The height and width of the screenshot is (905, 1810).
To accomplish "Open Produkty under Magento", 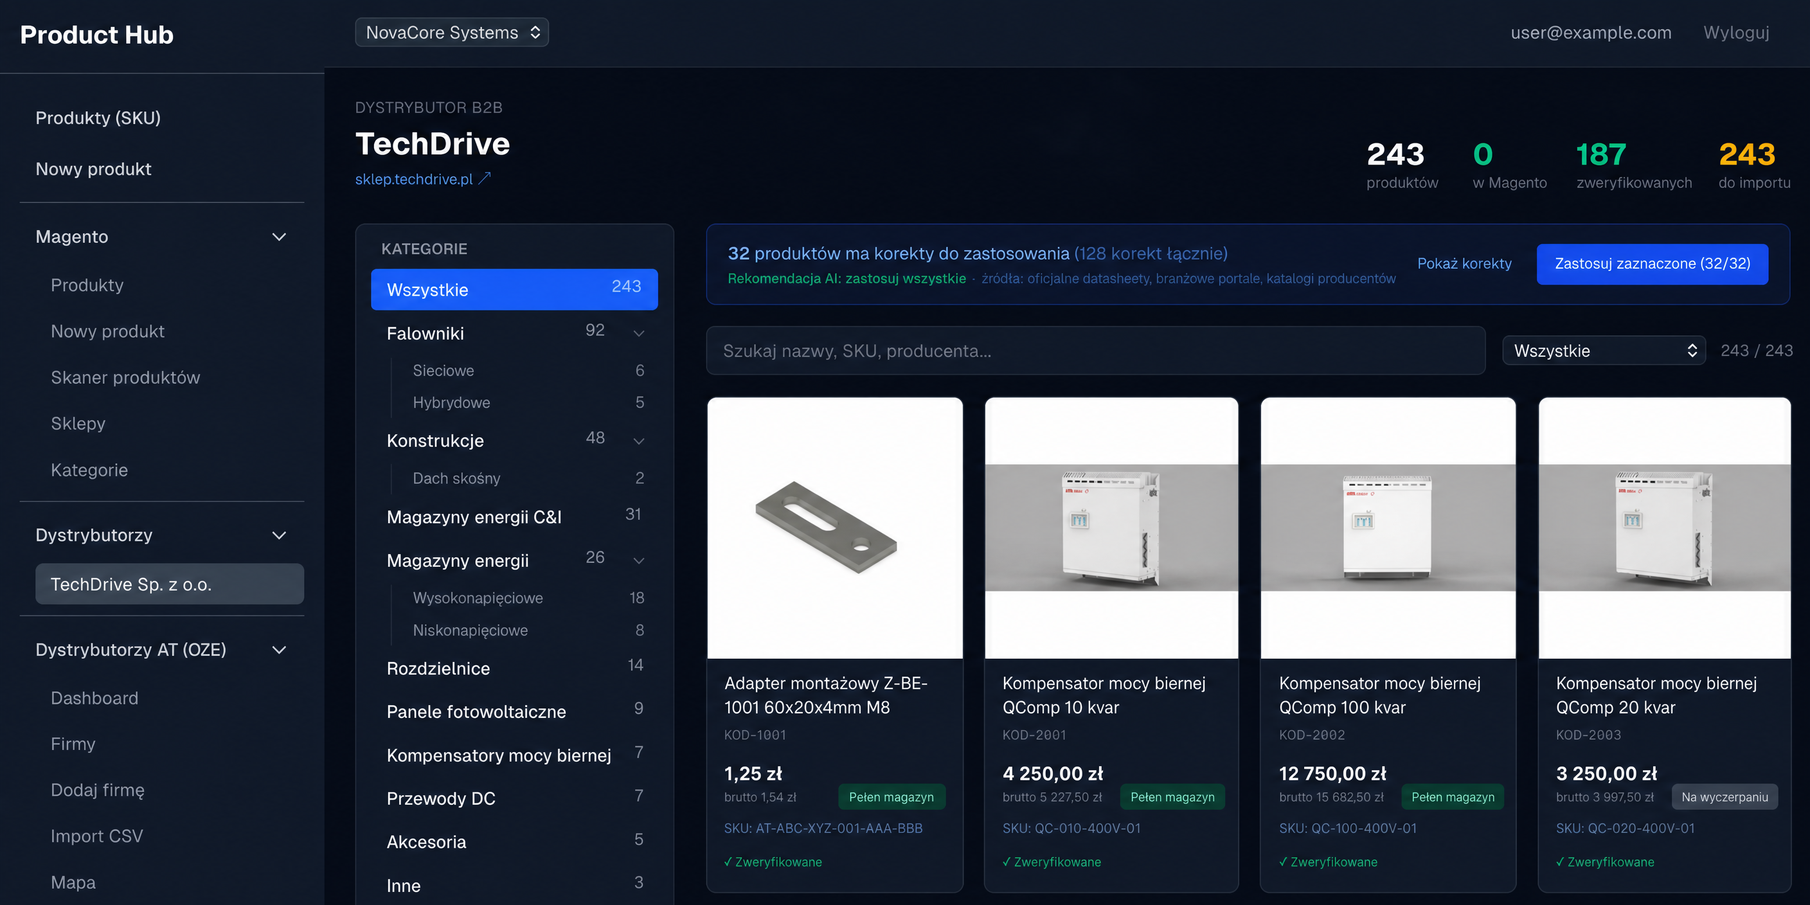I will [87, 285].
